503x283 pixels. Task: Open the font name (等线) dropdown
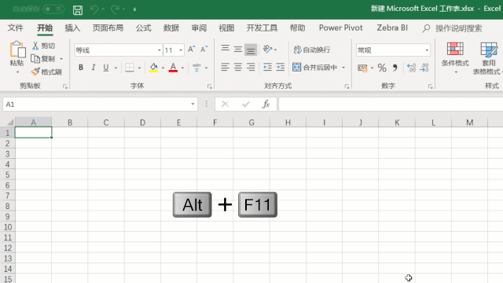[x=159, y=50]
